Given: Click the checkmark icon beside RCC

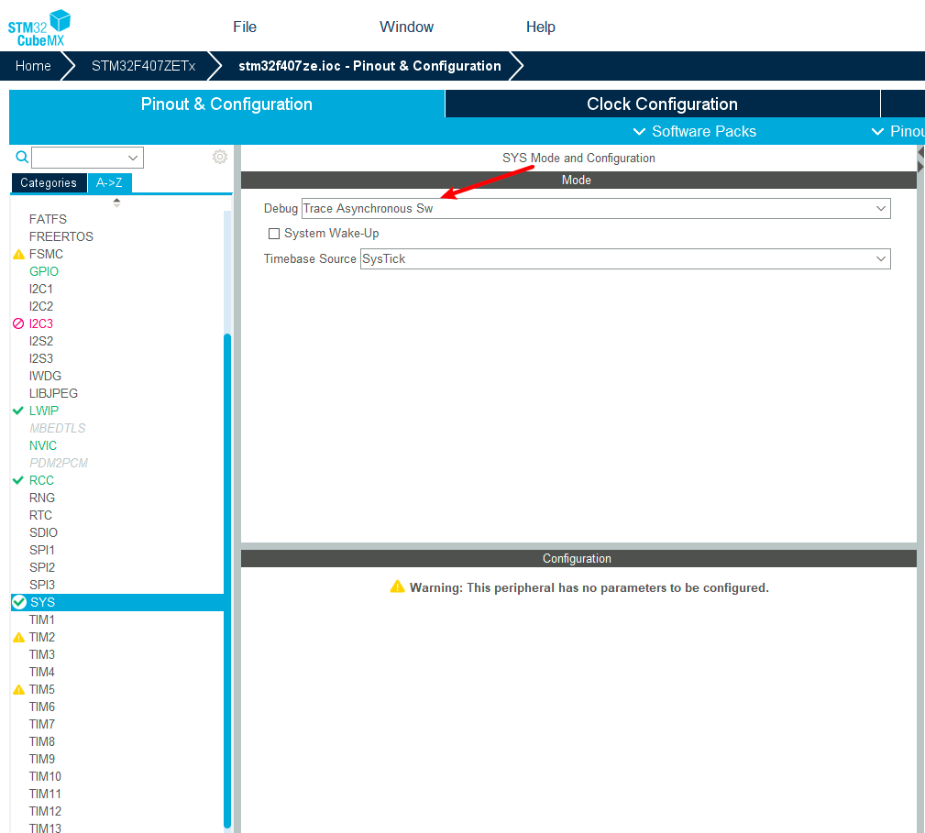Looking at the screenshot, I should [19, 480].
